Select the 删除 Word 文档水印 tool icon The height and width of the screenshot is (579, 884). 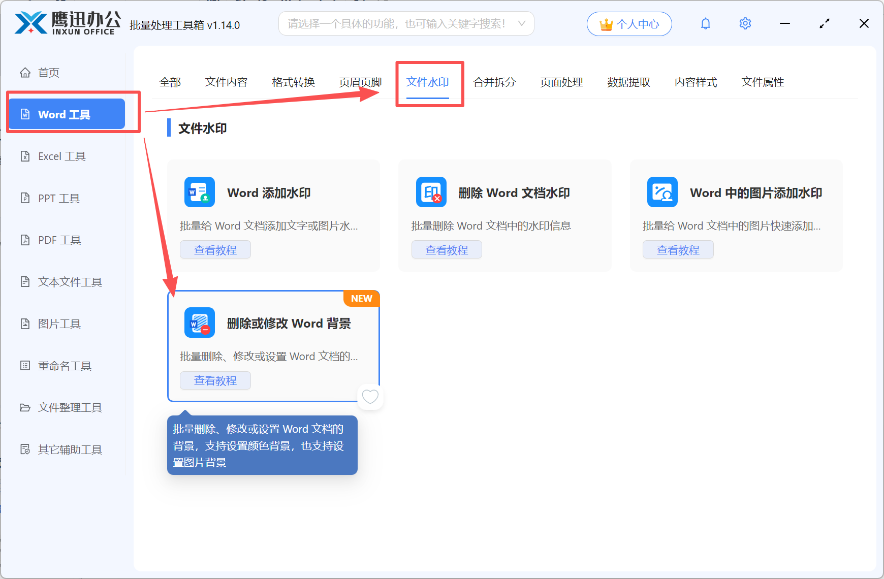click(431, 192)
